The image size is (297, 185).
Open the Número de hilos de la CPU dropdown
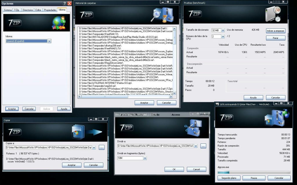coord(223,36)
